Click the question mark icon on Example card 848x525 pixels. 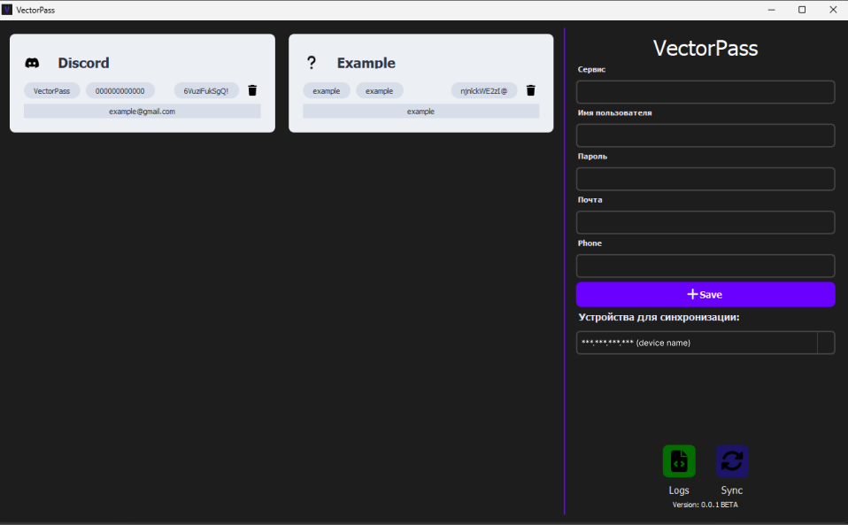pos(312,63)
